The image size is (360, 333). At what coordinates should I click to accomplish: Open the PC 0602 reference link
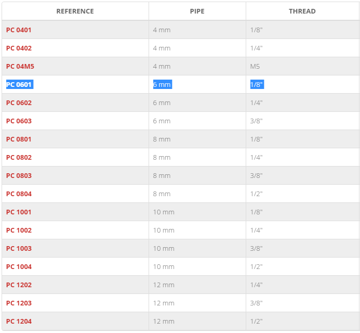19,103
